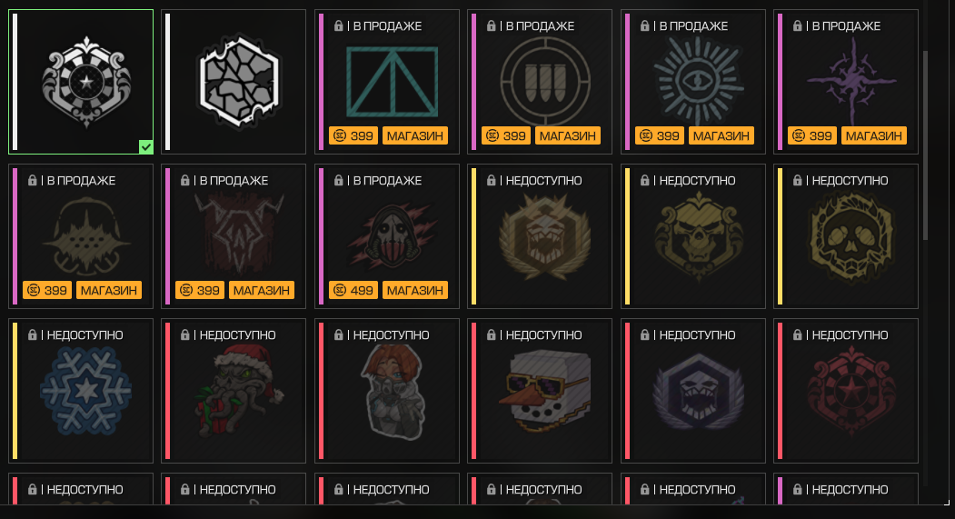Choose the gas mask girl emblem
955x519 pixels.
coord(387,391)
